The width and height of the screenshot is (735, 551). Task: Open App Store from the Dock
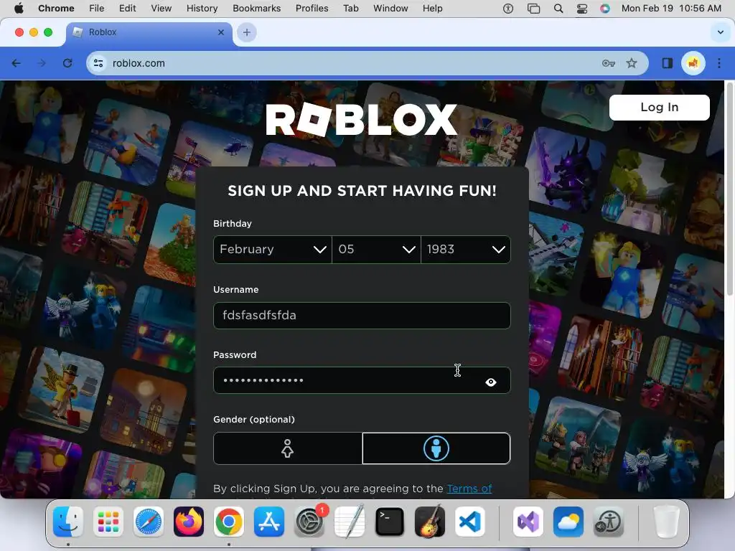(x=269, y=522)
